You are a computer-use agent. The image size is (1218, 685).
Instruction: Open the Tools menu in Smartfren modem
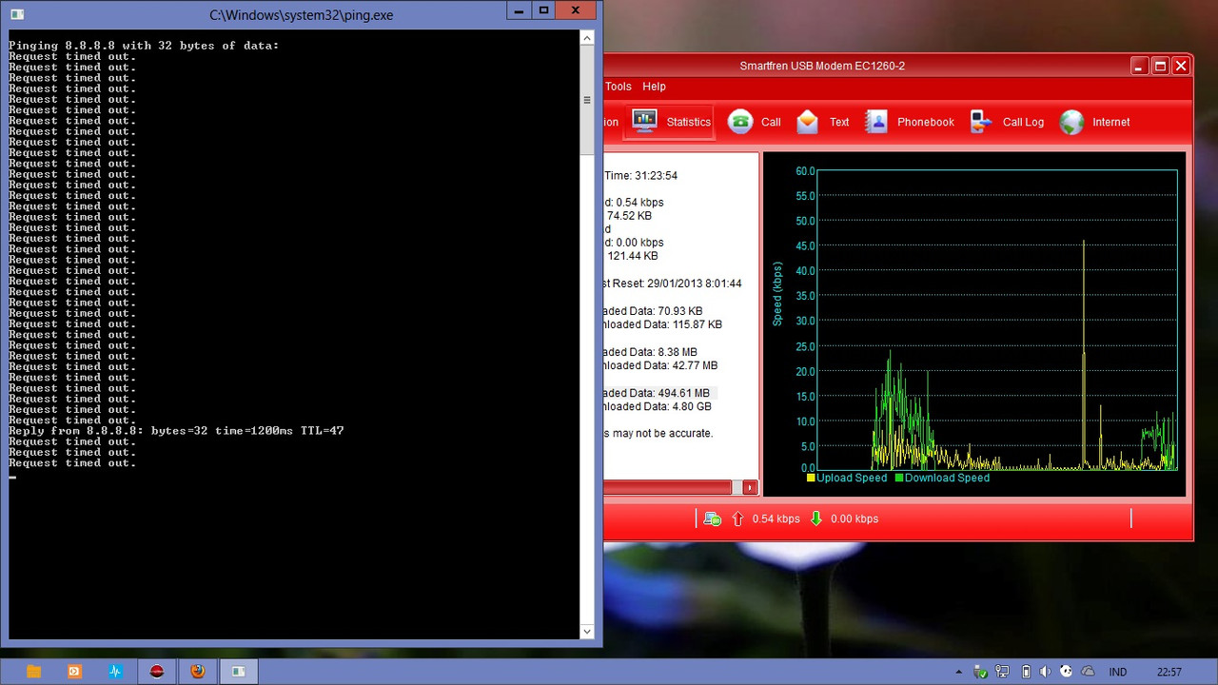point(619,87)
